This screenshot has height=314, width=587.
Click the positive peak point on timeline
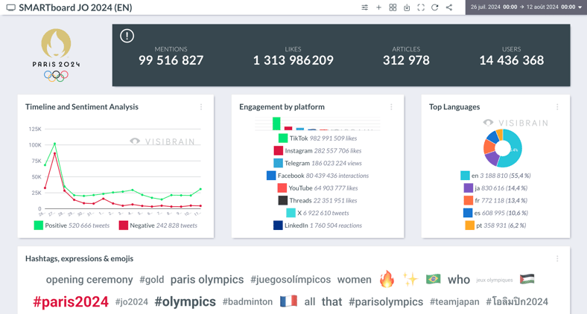click(x=54, y=144)
